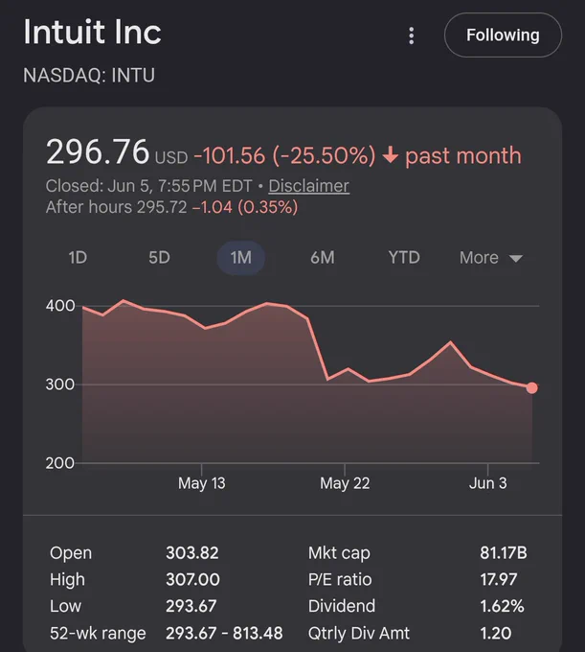Click the dropdown arrow beside More
Viewport: 585px width, 652px height.
(516, 259)
